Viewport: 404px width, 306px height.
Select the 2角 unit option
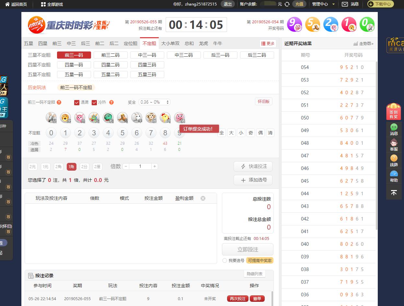[x=59, y=167]
